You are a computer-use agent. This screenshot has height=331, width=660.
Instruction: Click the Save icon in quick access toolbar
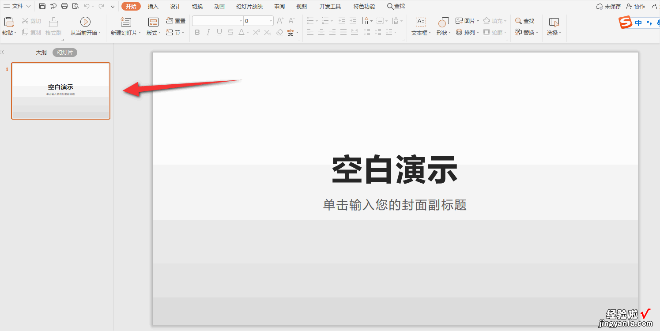tap(42, 6)
